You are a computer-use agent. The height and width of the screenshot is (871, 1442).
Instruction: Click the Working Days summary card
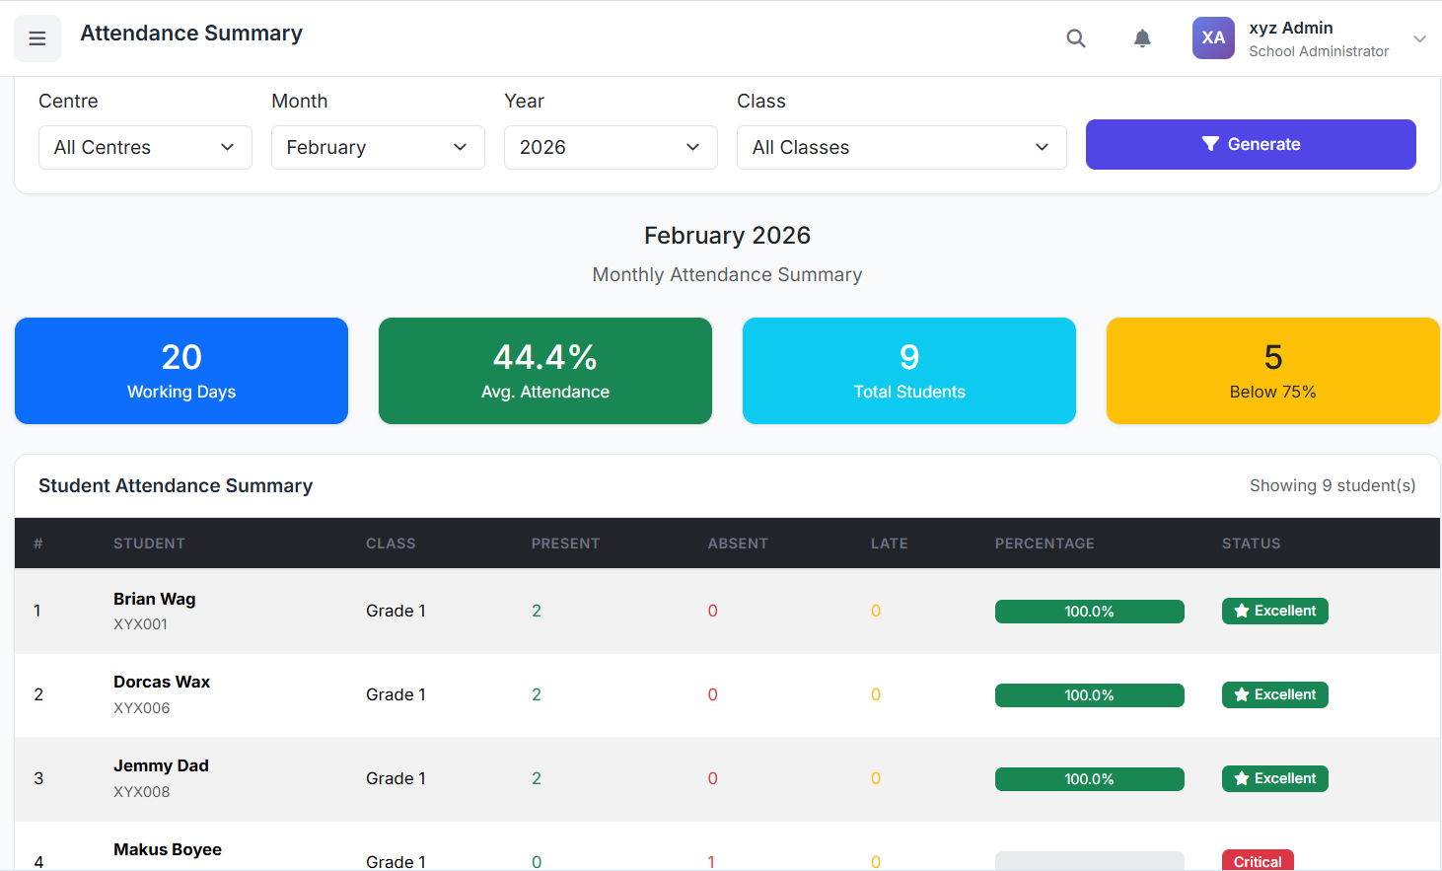(x=181, y=371)
